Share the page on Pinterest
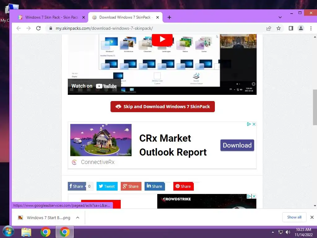Screen dimensions: 317x238 pos(183,186)
